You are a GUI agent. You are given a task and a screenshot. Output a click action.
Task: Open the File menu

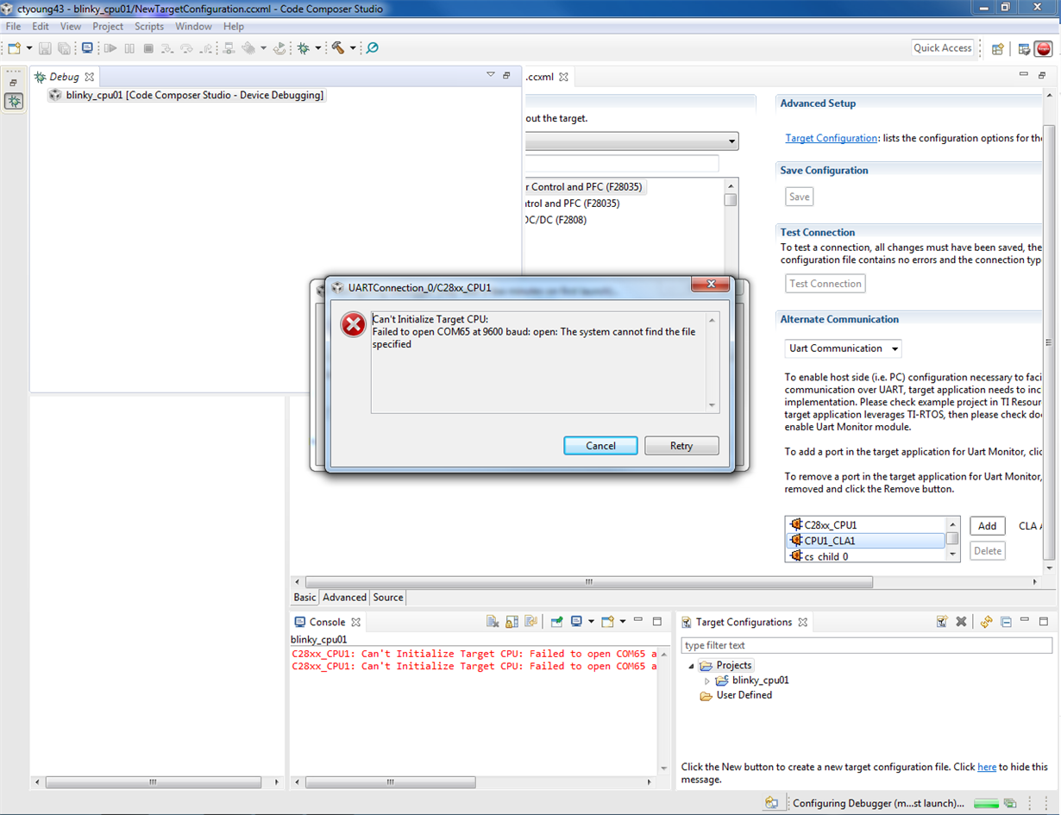(x=13, y=27)
